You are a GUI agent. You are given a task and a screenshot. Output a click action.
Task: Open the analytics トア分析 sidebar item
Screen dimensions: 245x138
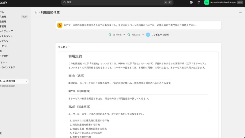(14, 56)
